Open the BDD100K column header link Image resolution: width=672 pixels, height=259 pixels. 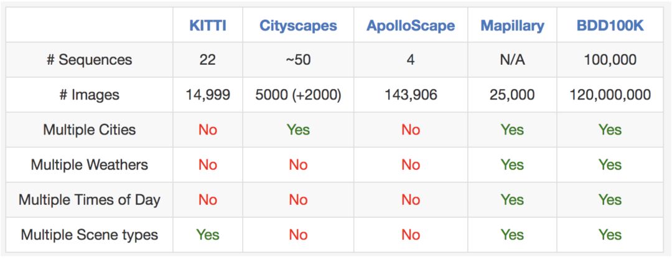(610, 26)
